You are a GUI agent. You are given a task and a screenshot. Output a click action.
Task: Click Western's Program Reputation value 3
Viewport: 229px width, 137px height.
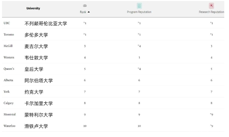139,58
